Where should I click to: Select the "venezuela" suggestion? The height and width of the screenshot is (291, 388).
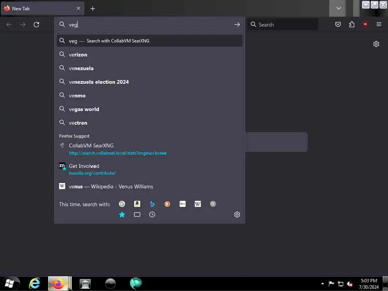click(150, 68)
